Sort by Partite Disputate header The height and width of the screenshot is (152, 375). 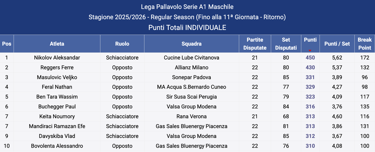click(255, 44)
